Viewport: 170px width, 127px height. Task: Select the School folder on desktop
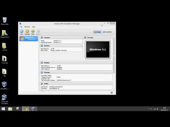pyautogui.click(x=5, y=47)
